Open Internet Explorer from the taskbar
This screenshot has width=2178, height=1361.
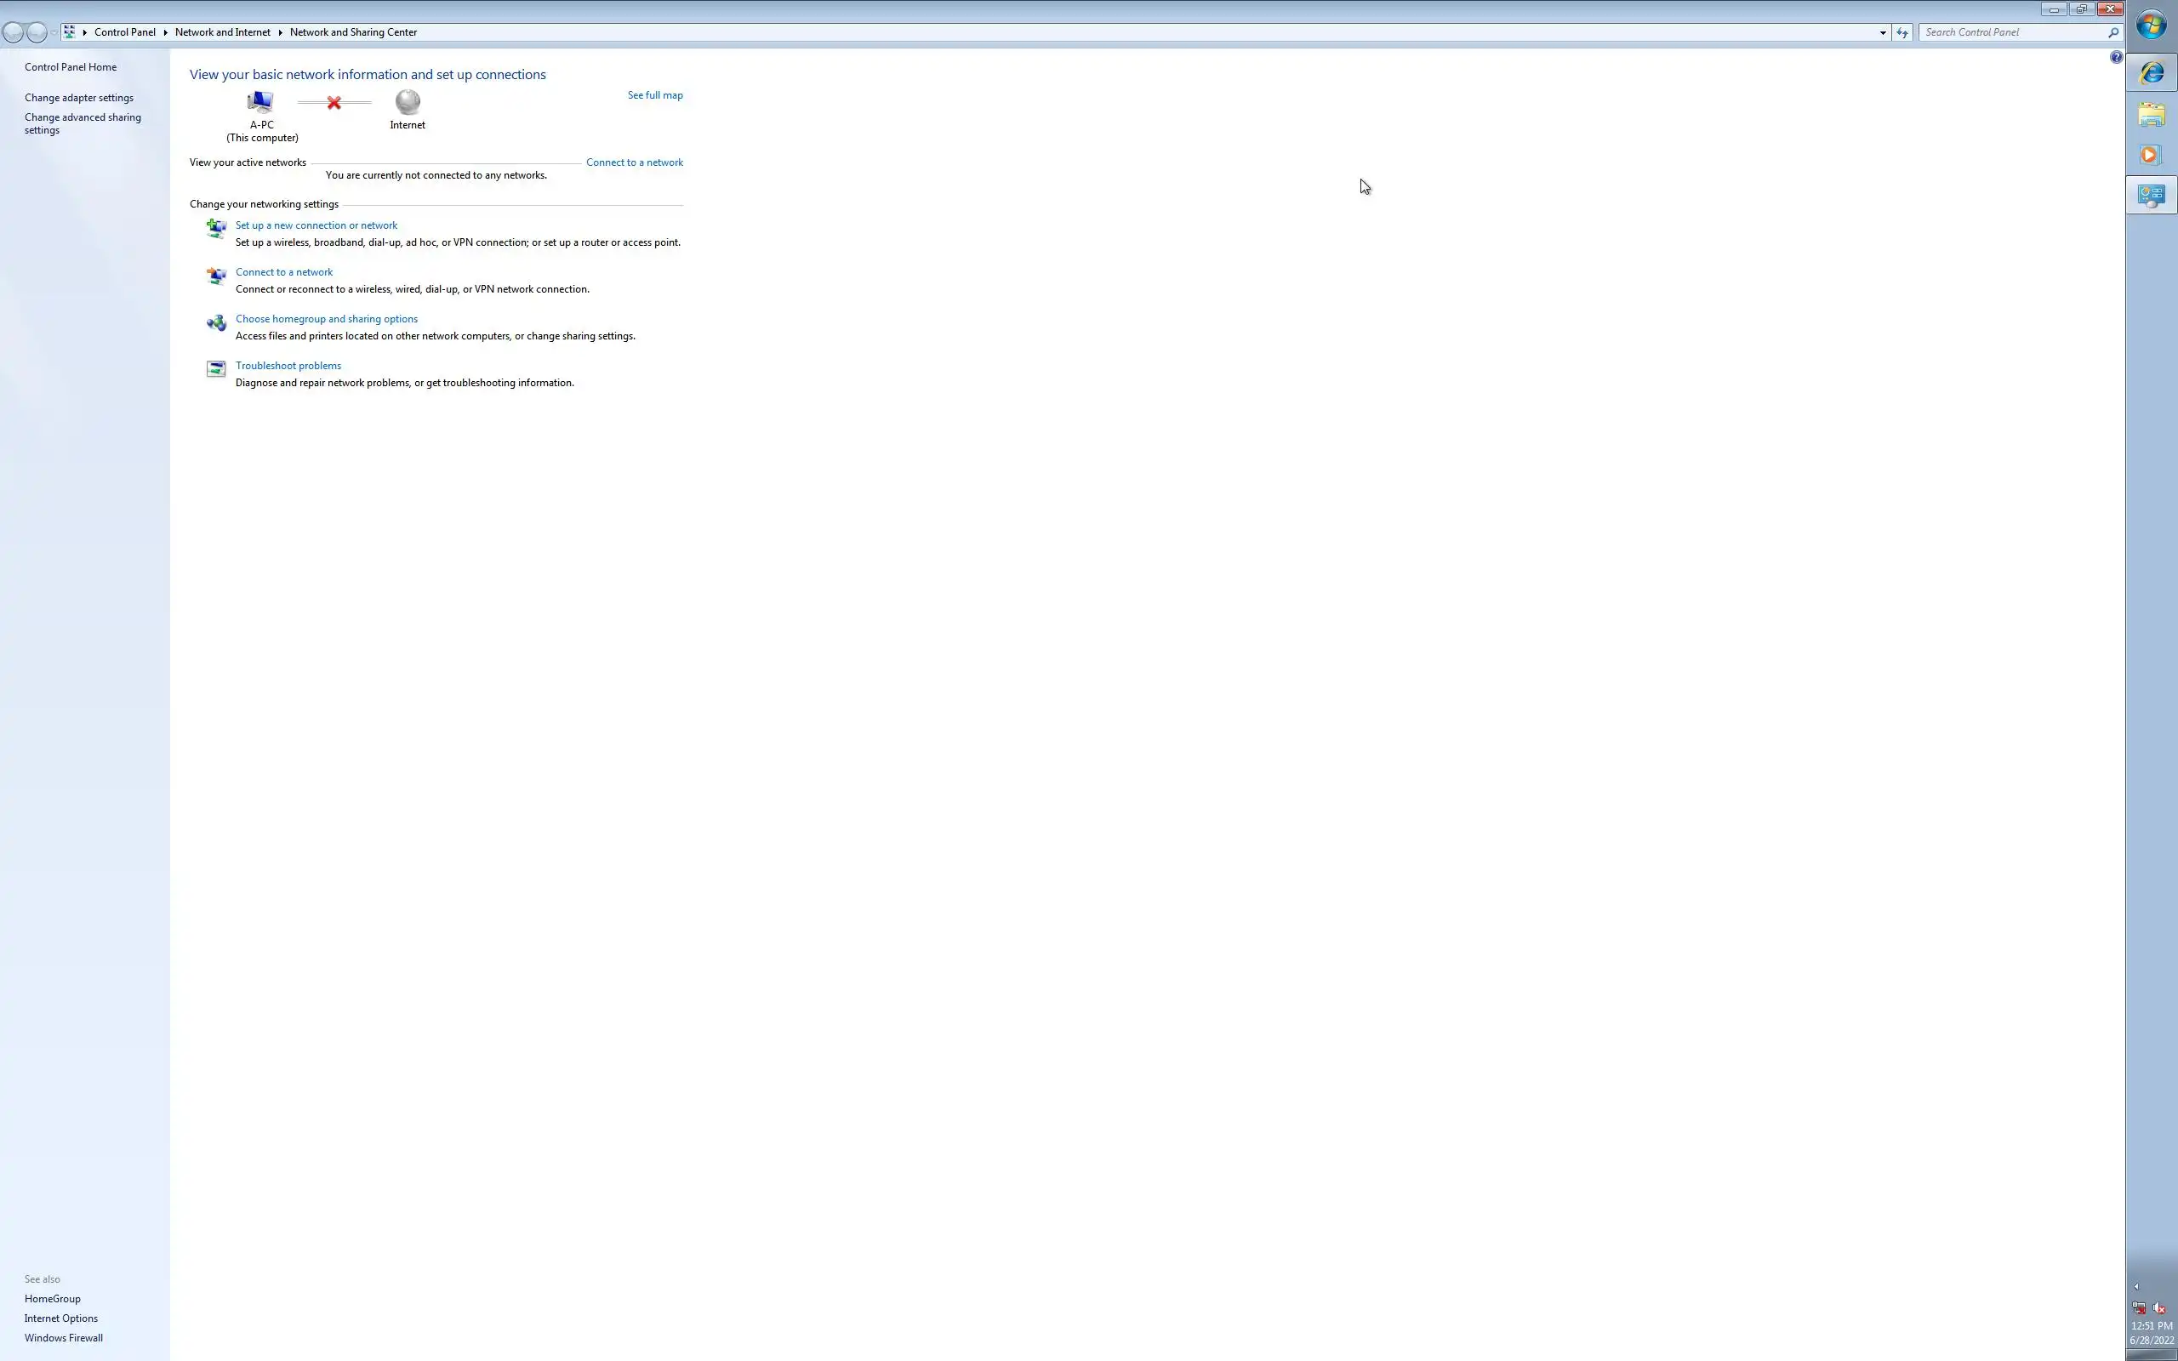click(2151, 72)
